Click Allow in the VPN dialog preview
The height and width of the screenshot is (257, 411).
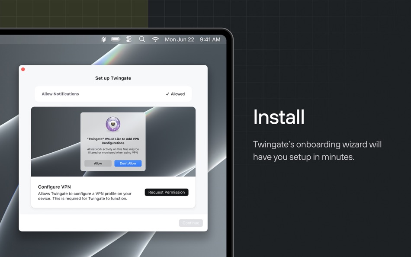pyautogui.click(x=98, y=164)
